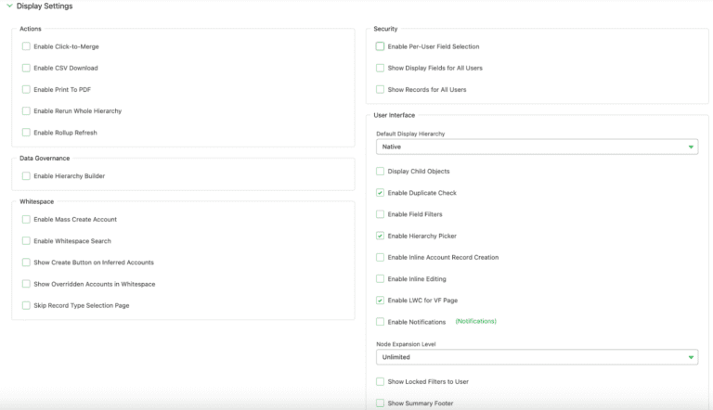Screen dimensions: 713x410
Task: Check Enable Notifications checkbox
Action: 380,322
